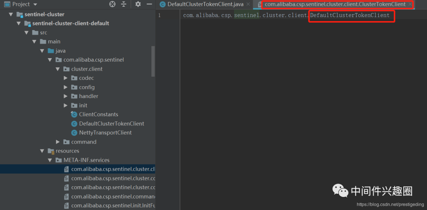427x210 pixels.
Task: Expand the command package
Action: 58,142
